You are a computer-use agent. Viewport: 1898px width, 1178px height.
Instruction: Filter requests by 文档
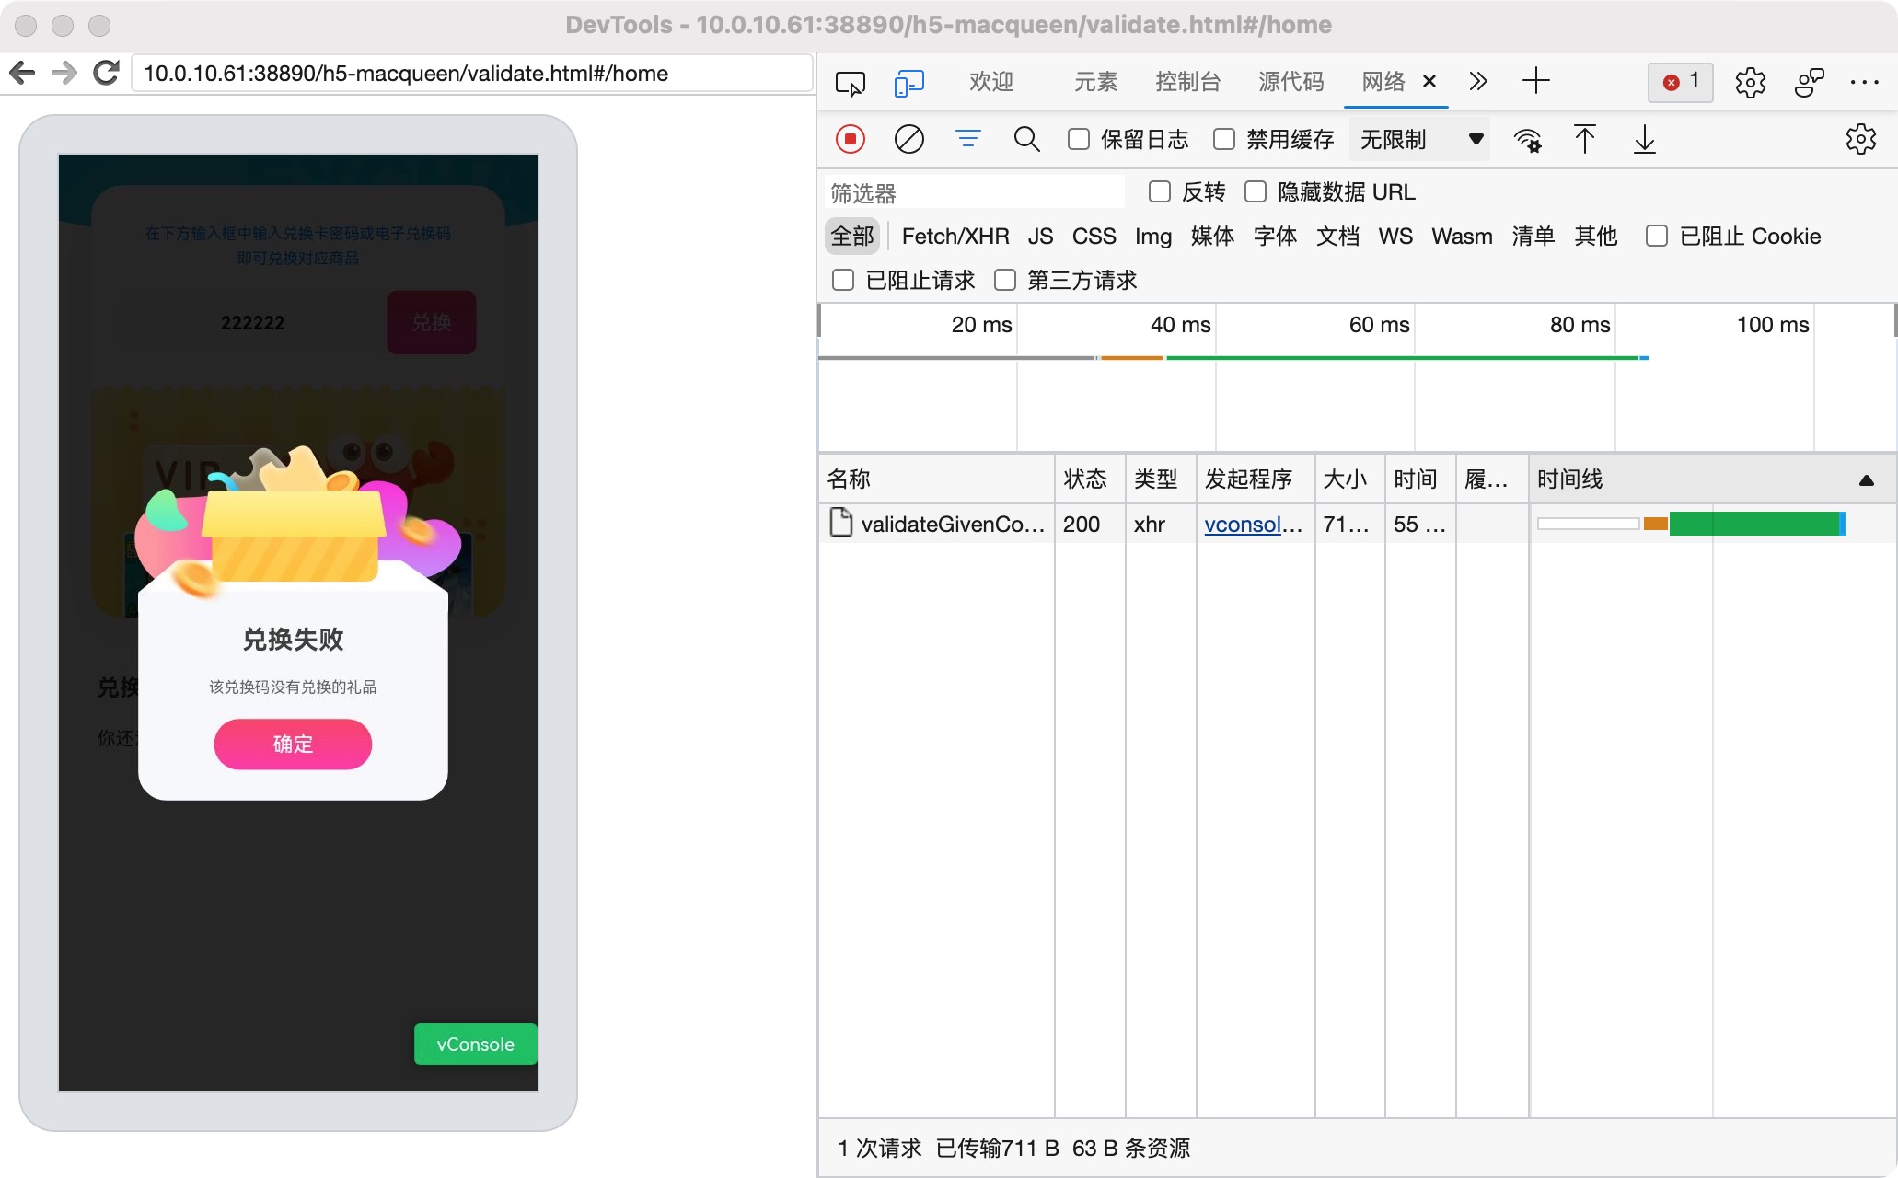(1337, 237)
